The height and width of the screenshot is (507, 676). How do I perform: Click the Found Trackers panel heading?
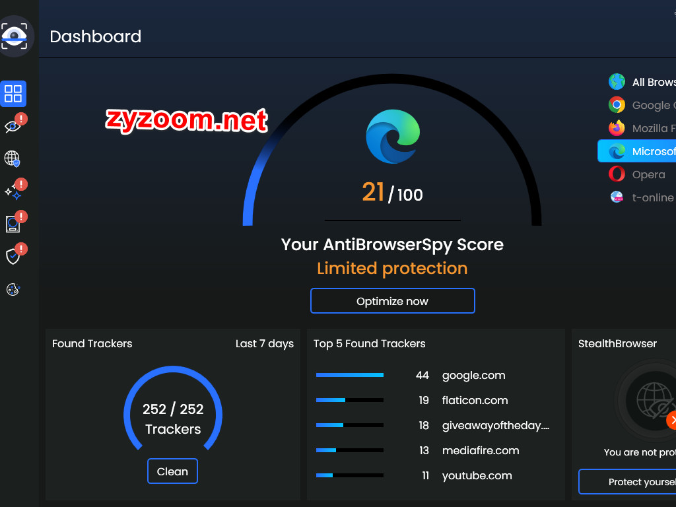pyautogui.click(x=92, y=343)
